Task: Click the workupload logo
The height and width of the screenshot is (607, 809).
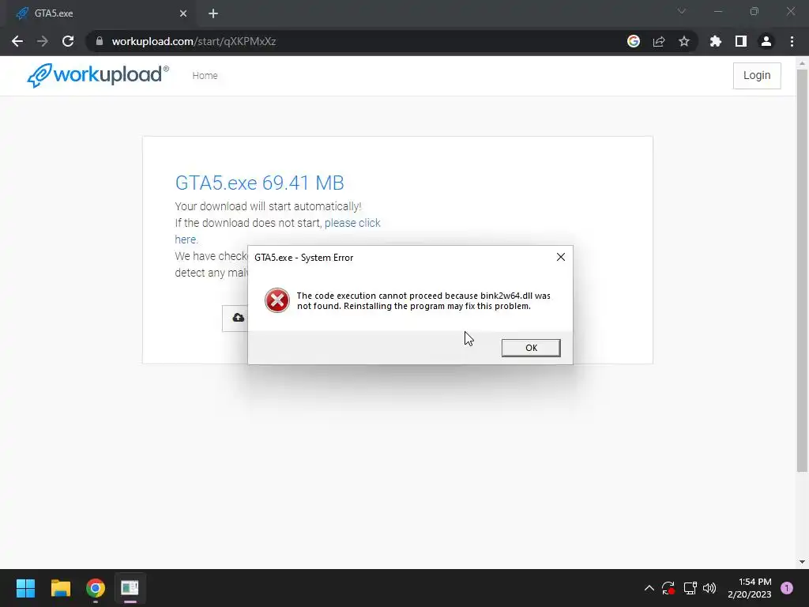Action: 98,75
